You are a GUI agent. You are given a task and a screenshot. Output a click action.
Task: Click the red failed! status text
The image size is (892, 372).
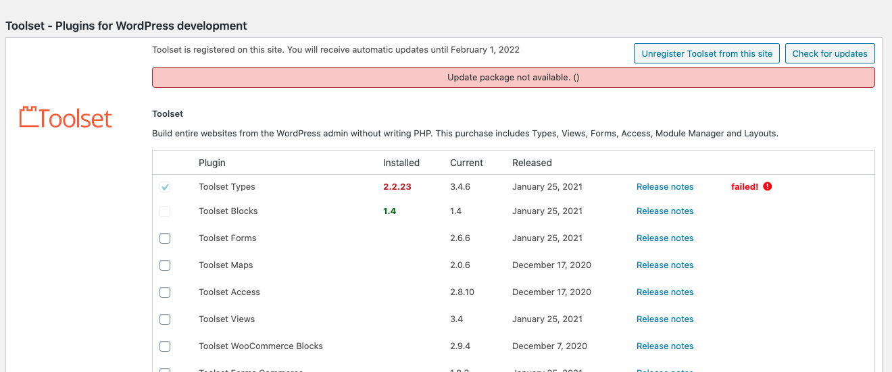tap(745, 186)
